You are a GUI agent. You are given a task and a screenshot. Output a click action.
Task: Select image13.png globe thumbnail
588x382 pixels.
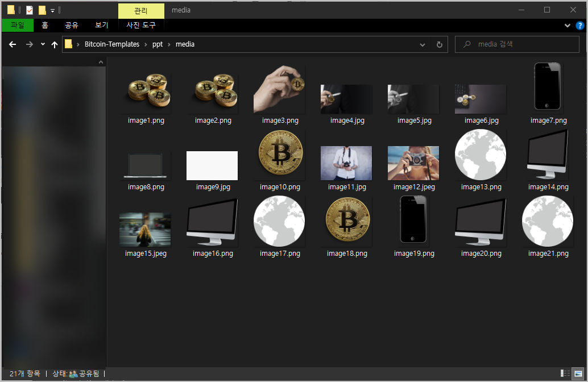(x=481, y=155)
